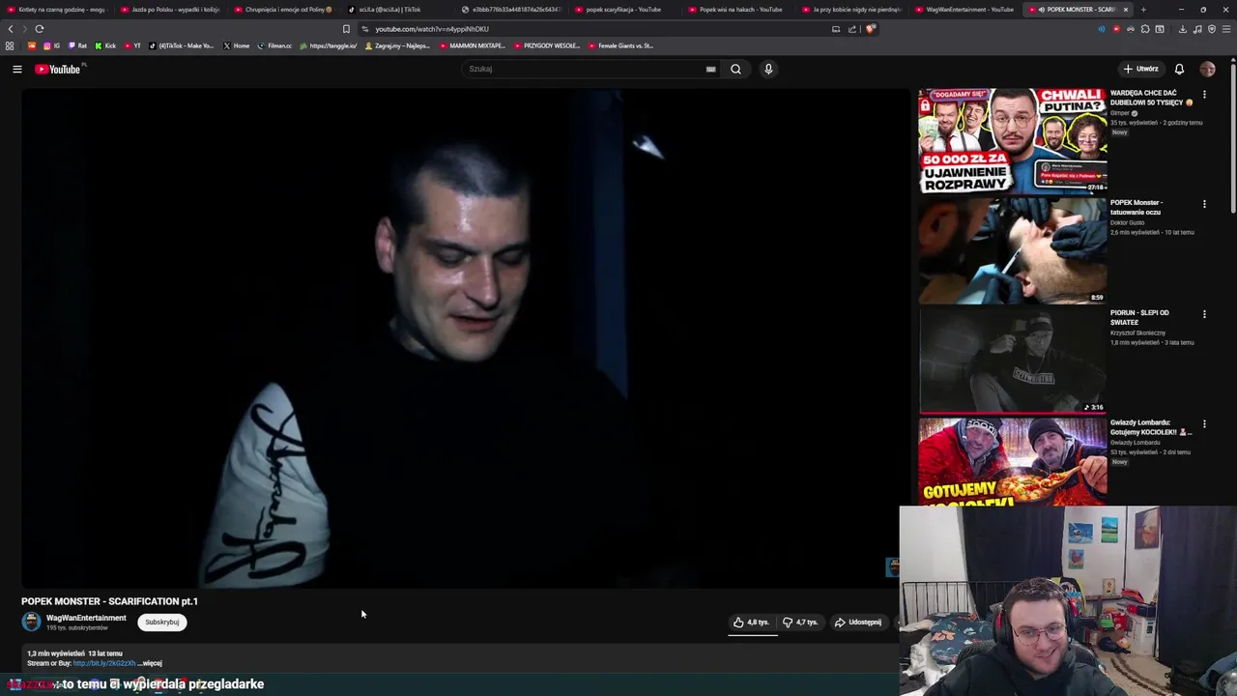This screenshot has width=1237, height=696.
Task: Open the Kick bookmark
Action: click(105, 45)
